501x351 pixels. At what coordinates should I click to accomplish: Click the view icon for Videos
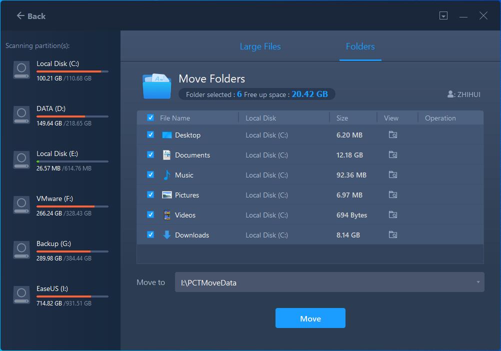[x=393, y=215]
